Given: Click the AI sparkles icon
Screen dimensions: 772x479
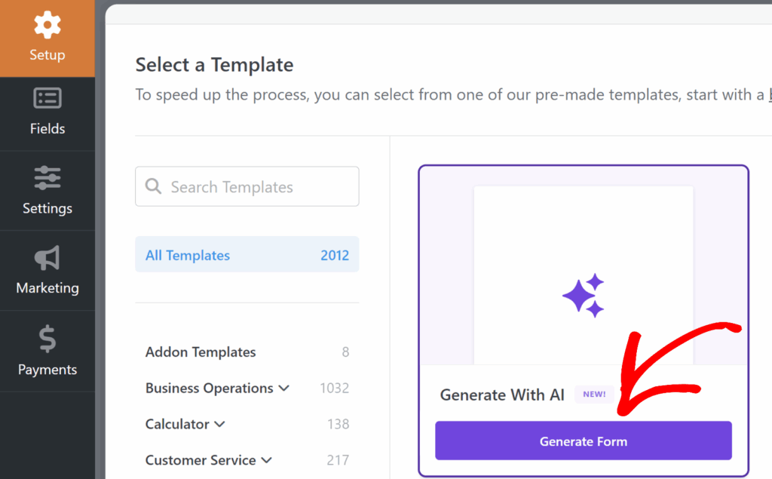Looking at the screenshot, I should pos(584,295).
